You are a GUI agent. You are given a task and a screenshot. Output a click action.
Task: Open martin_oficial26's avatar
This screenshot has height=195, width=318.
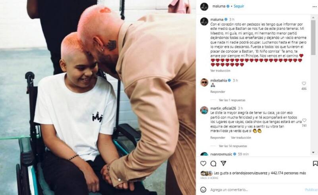(204, 110)
